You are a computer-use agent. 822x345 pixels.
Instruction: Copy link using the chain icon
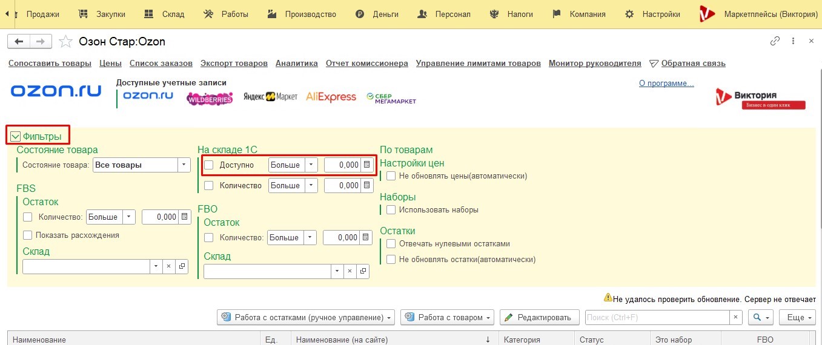point(775,41)
